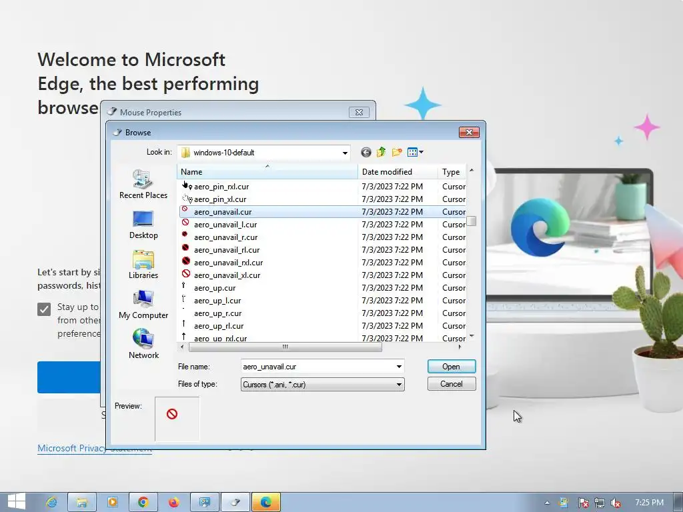Close the Mouse Properties window
Screen dimensions: 683x512
[x=359, y=112]
